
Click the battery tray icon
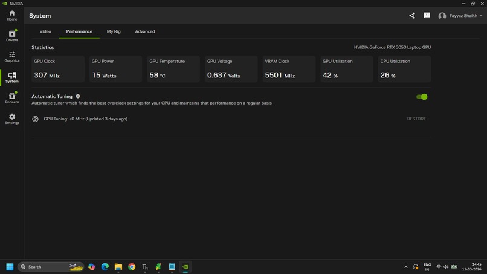tap(454, 267)
